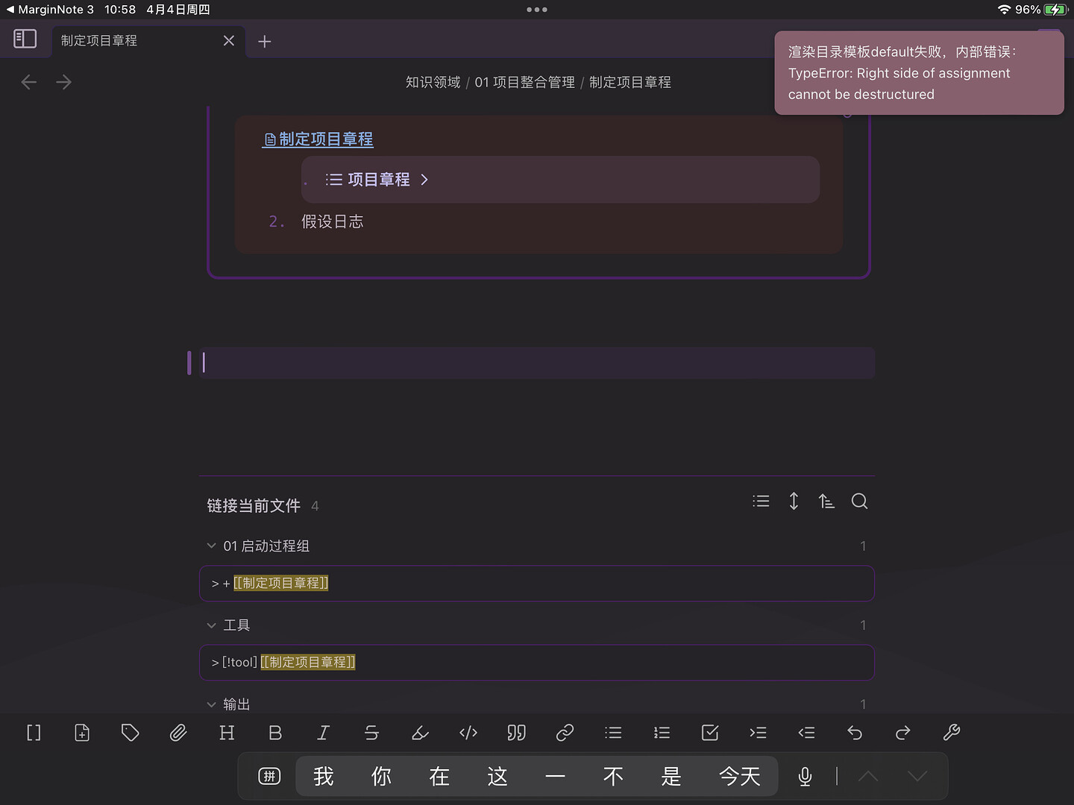This screenshot has height=805, width=1074.
Task: Indent the current list item
Action: [x=758, y=733]
